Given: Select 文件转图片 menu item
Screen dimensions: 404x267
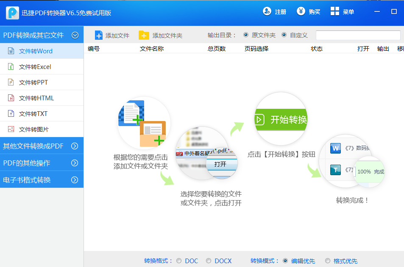Looking at the screenshot, I should click(x=42, y=129).
